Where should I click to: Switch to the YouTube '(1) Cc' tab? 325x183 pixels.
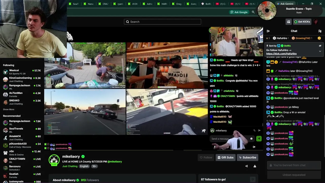(x=221, y=4)
